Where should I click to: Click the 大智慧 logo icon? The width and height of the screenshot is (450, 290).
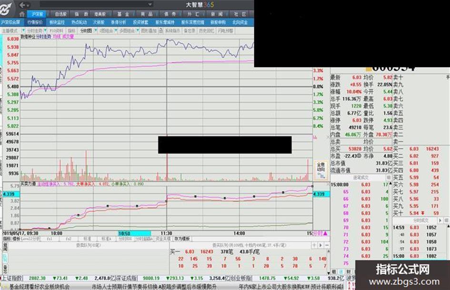coord(6,8)
